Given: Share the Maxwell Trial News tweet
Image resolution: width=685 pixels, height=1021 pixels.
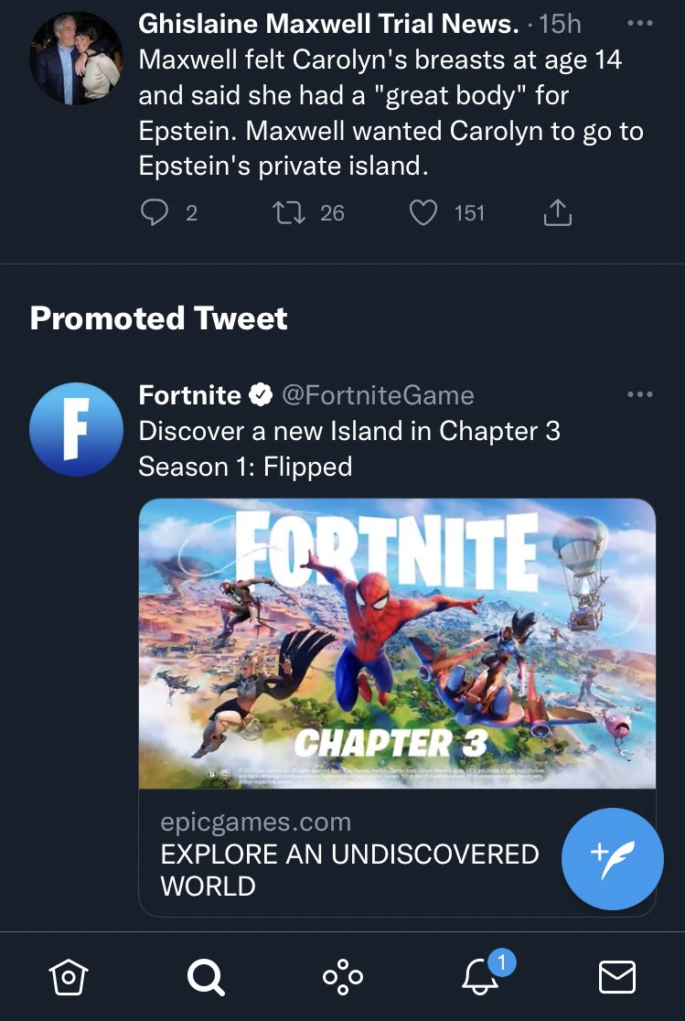Looking at the screenshot, I should pyautogui.click(x=557, y=213).
